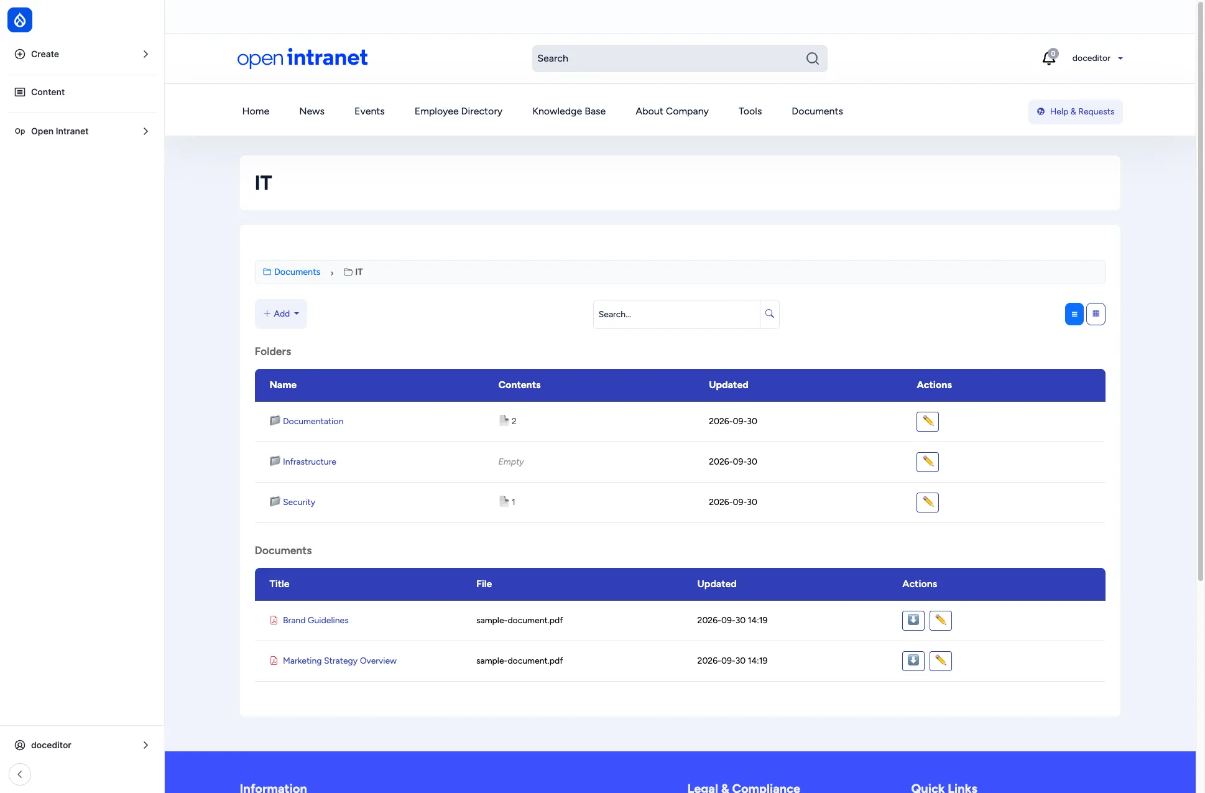This screenshot has width=1205, height=793.
Task: Expand the Create sidebar menu
Action: coord(82,54)
